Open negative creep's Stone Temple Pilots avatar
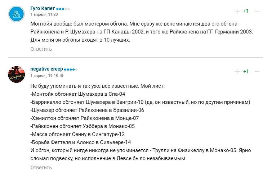The image size is (263, 172). (x=17, y=74)
